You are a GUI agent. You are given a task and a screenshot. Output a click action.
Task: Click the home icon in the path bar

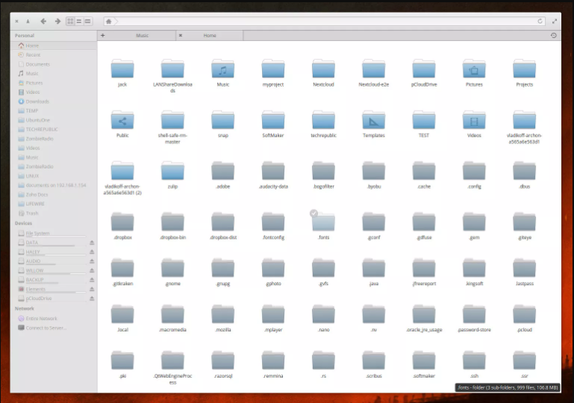[x=109, y=22]
